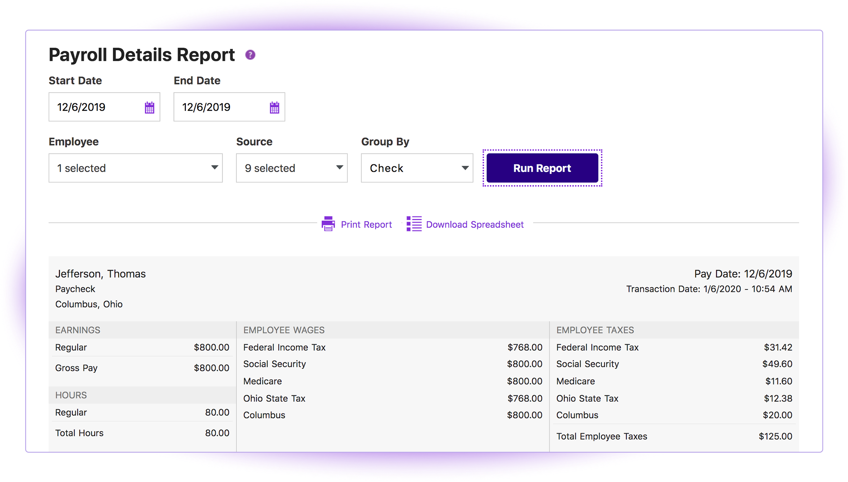Click the Hours section header
Viewport: 848px width, 482px height.
pyautogui.click(x=71, y=395)
